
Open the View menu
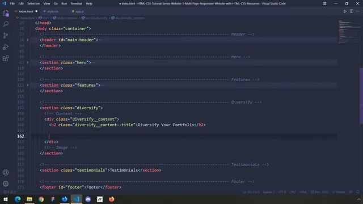tap(47, 3)
